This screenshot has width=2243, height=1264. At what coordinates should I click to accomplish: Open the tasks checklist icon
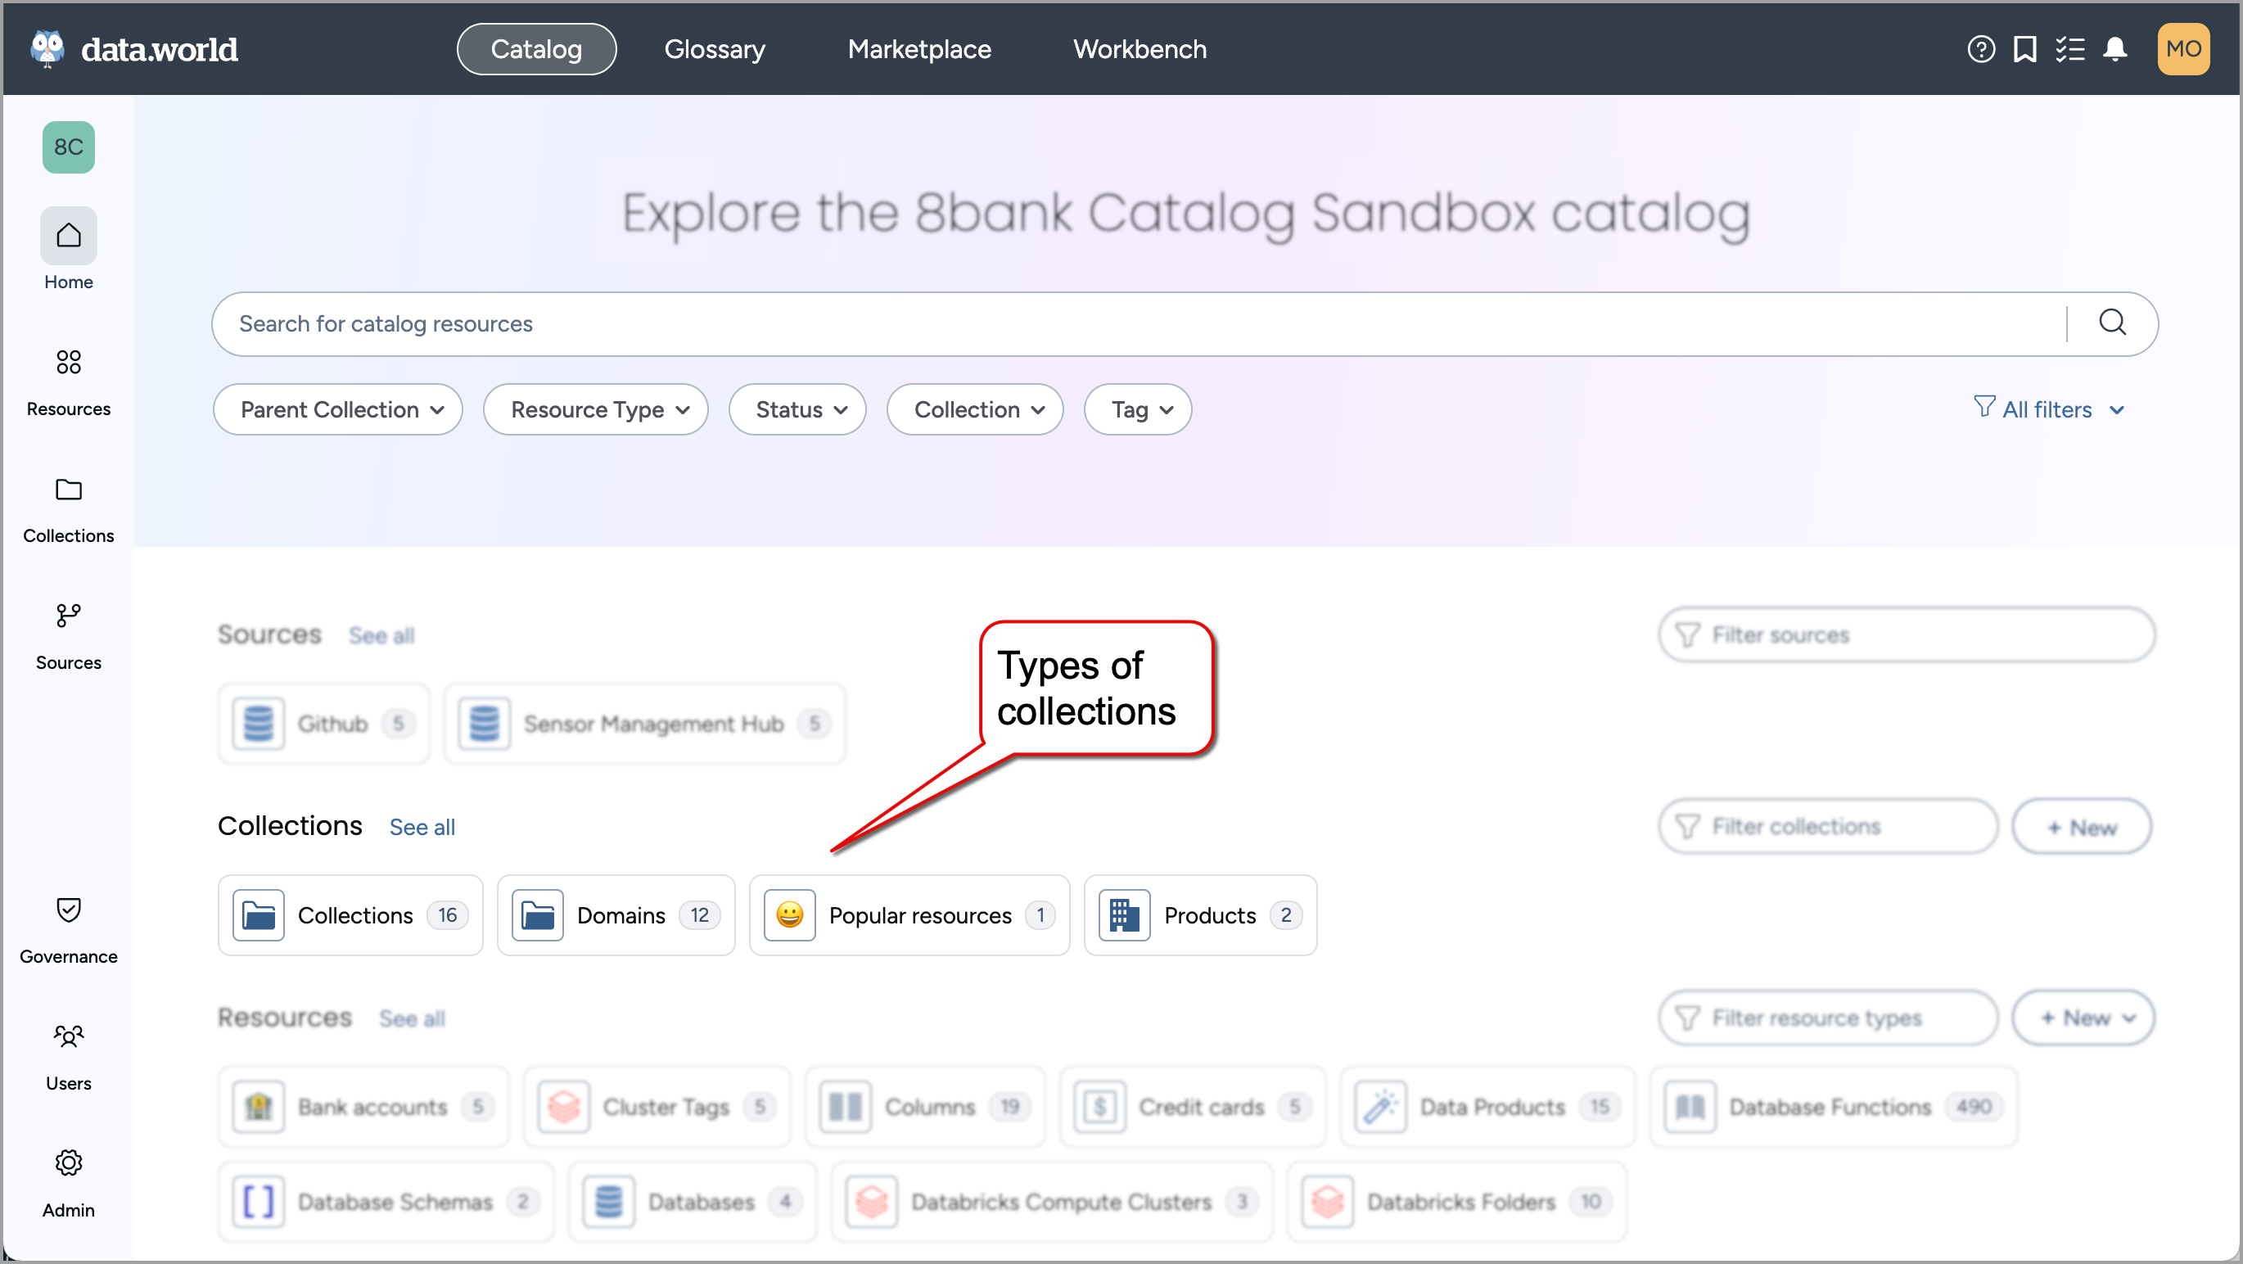(x=2069, y=50)
